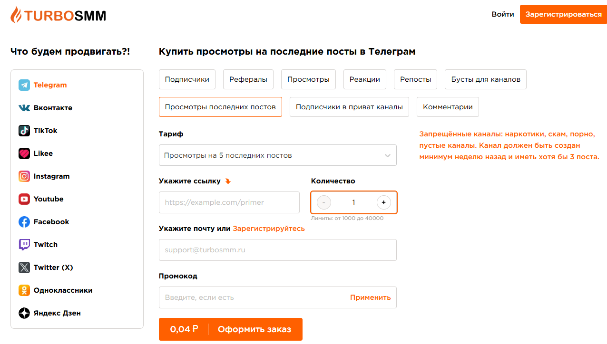Screen dimensions: 607x344
Task: Select the Telegram icon in sidebar
Action: (24, 85)
